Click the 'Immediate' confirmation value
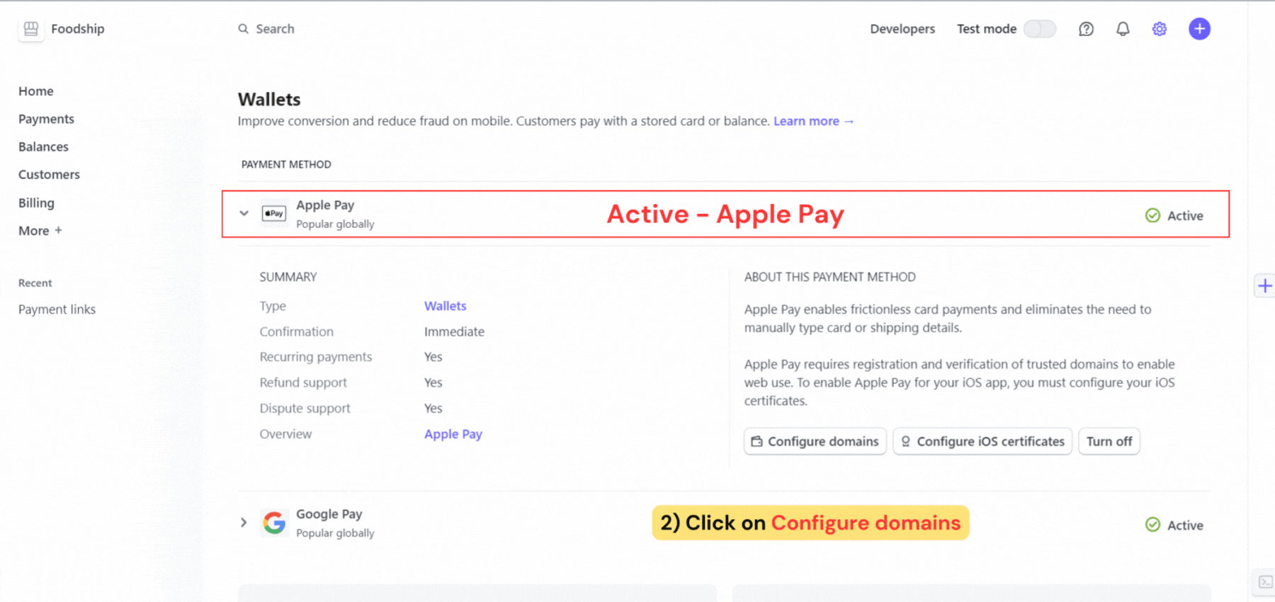1275x602 pixels. [454, 331]
